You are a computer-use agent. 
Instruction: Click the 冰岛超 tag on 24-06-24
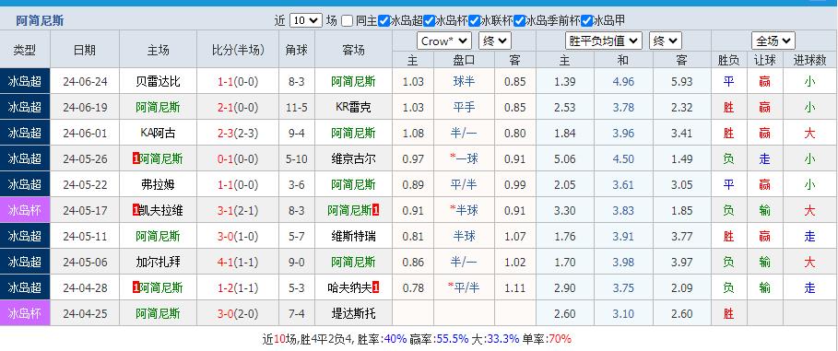click(25, 82)
